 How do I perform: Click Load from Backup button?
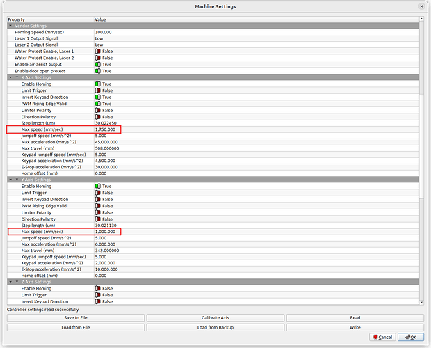(215, 327)
